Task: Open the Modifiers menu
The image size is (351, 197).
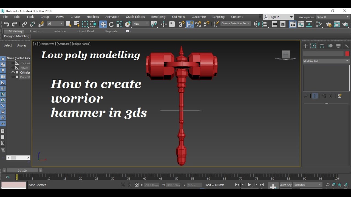Action: tap(92, 17)
